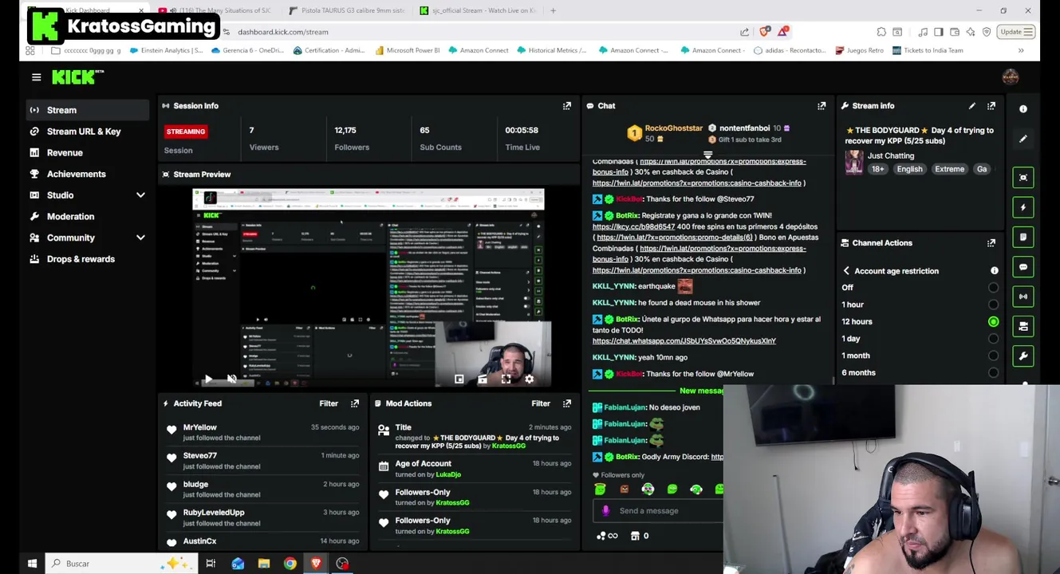Open the channel points infinity icon
Image resolution: width=1060 pixels, height=574 pixels.
tap(607, 536)
